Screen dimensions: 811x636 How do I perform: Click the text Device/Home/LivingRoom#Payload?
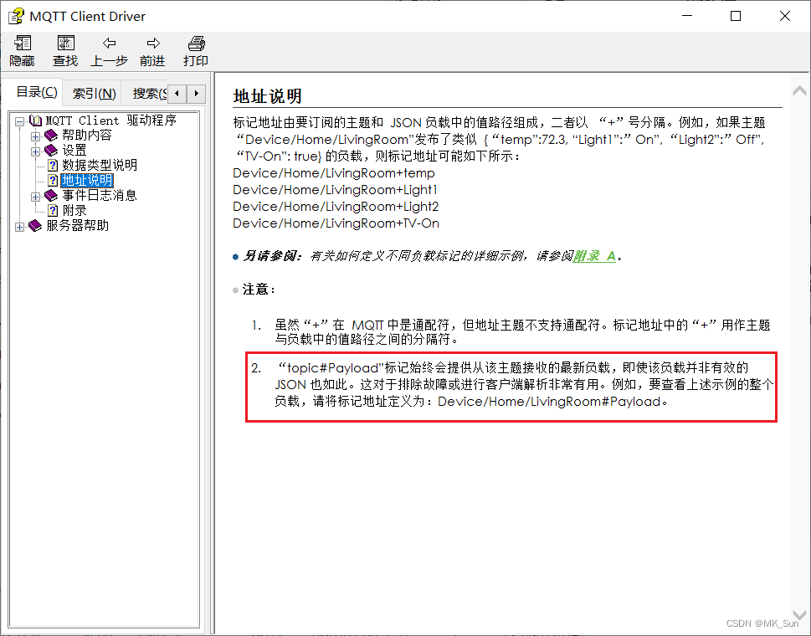(x=549, y=402)
